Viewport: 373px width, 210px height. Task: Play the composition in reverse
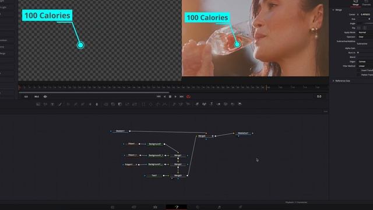(164, 97)
